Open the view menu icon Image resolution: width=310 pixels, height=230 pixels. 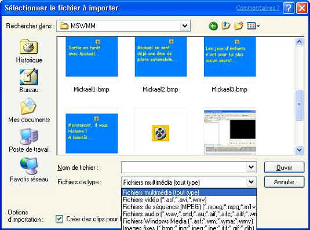pos(253,26)
